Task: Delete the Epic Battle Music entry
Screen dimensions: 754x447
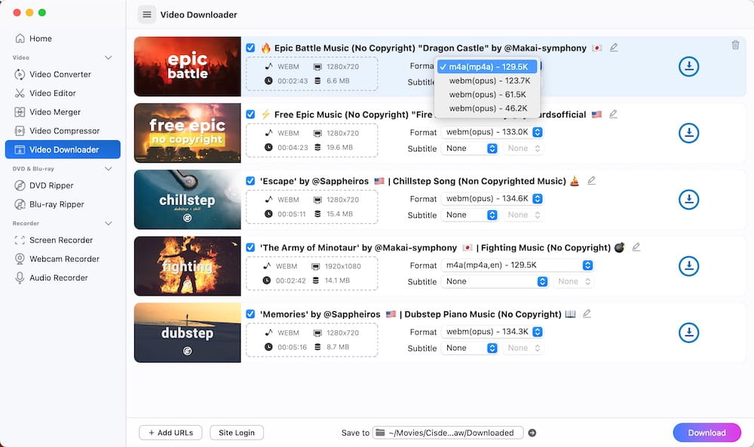Action: coord(735,44)
